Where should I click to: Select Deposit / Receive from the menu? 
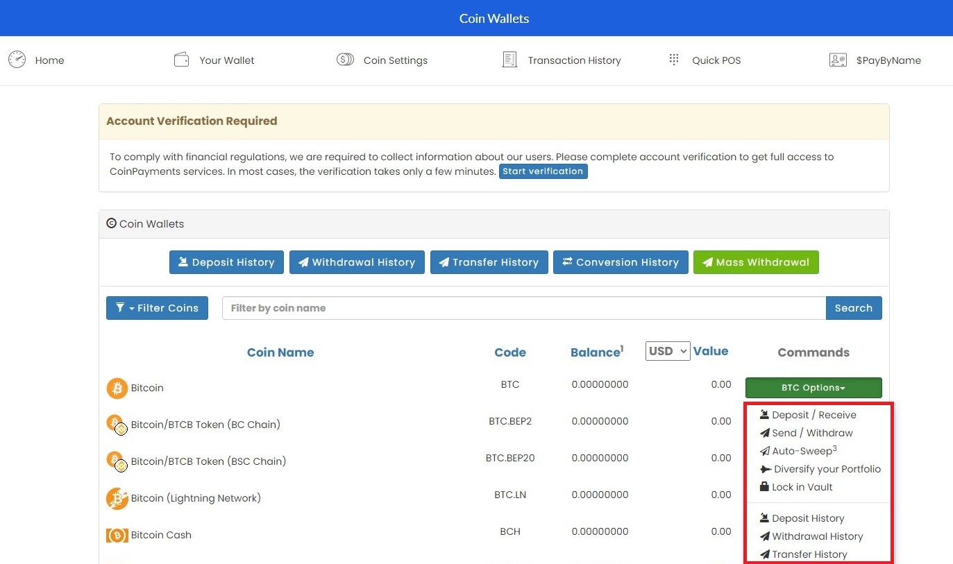coord(812,414)
